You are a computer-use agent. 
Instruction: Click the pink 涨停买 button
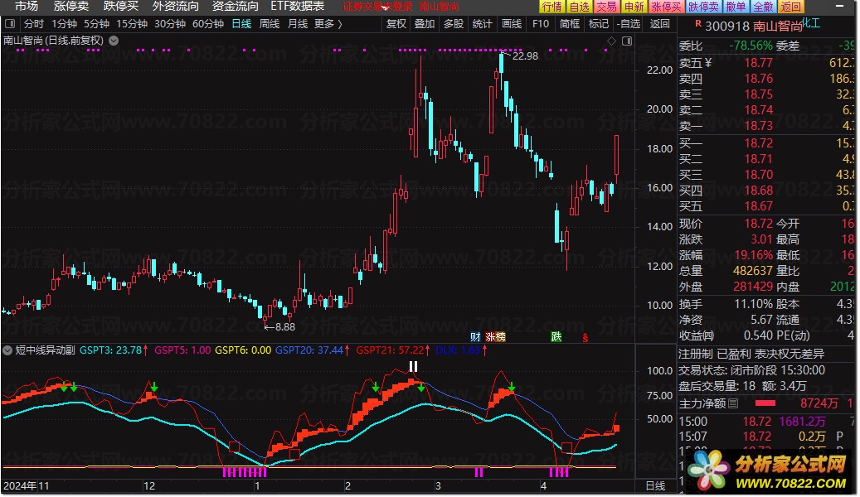point(667,7)
